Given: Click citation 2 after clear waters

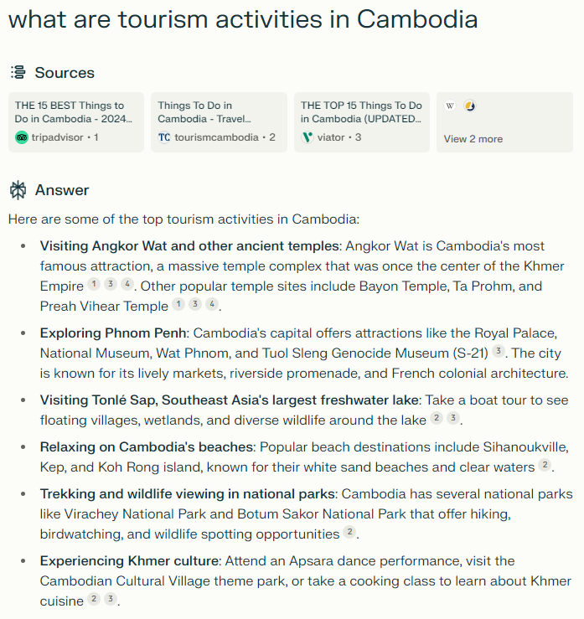Looking at the screenshot, I should (545, 466).
